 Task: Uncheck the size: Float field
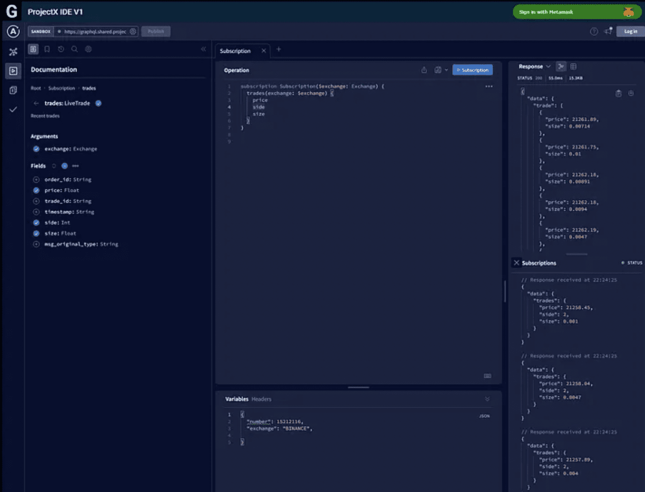tap(36, 234)
